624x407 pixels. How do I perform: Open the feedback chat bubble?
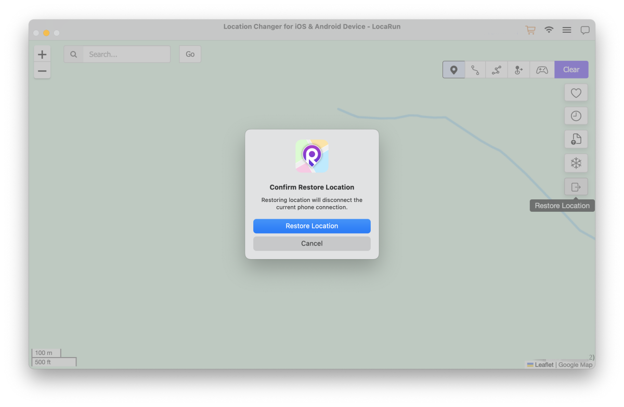[x=585, y=30]
